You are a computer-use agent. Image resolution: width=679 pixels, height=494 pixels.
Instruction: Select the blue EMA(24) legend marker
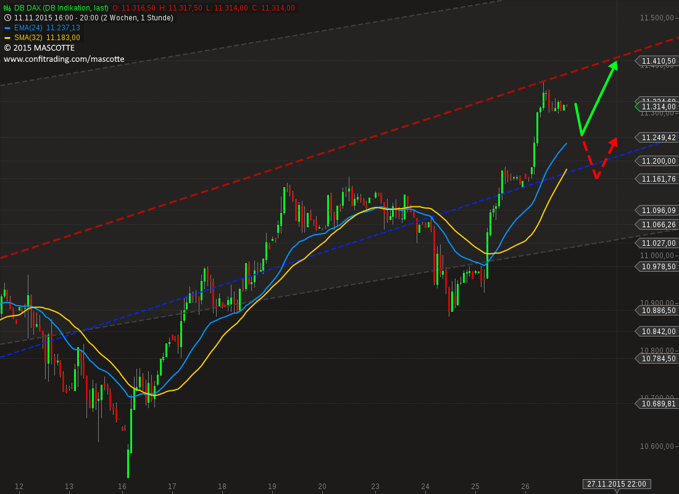(x=7, y=28)
